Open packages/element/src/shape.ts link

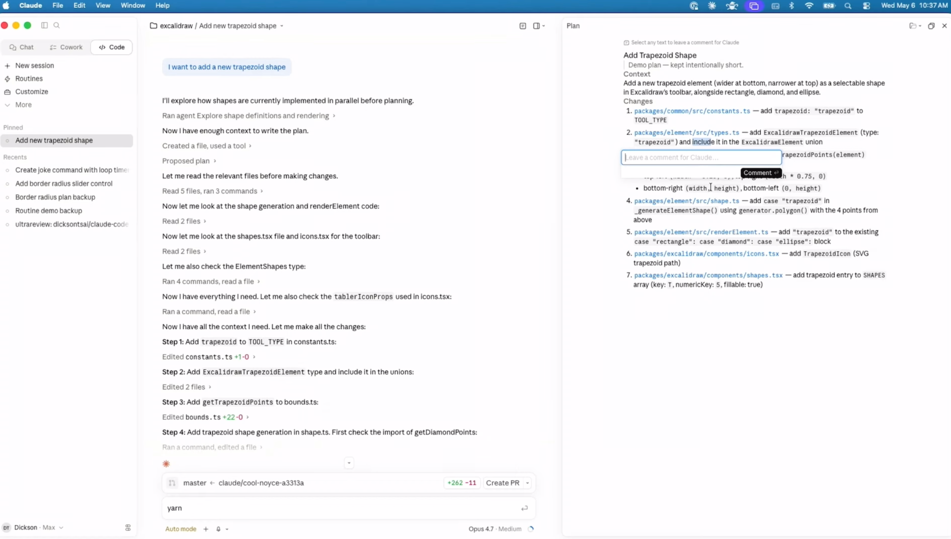pos(687,201)
